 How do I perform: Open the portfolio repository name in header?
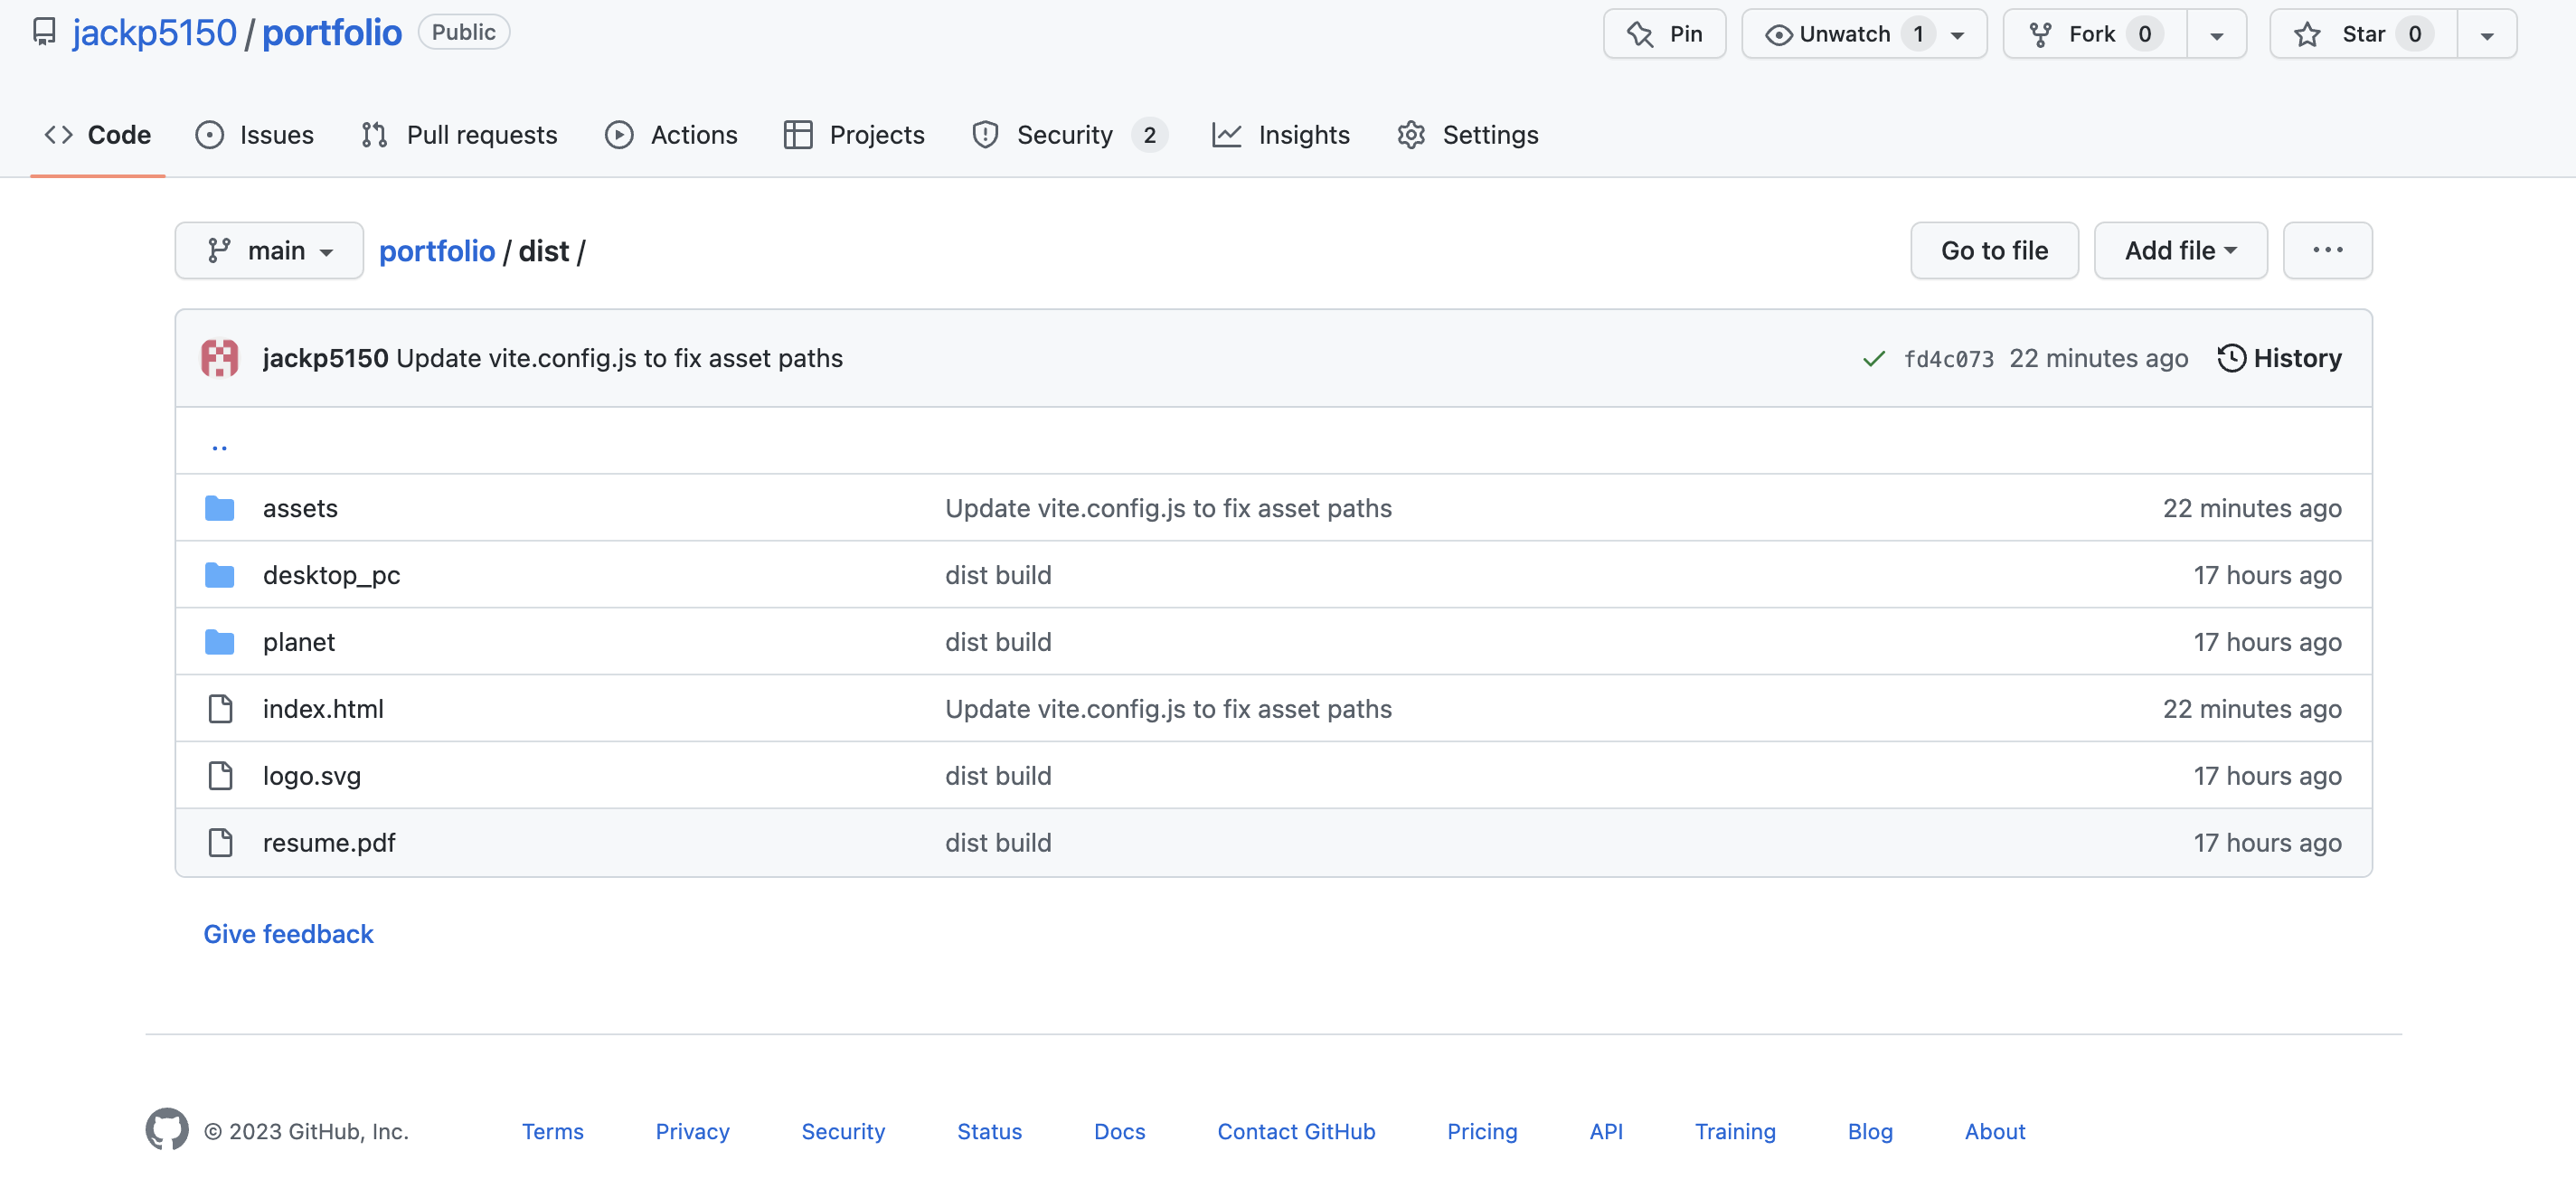(x=332, y=32)
